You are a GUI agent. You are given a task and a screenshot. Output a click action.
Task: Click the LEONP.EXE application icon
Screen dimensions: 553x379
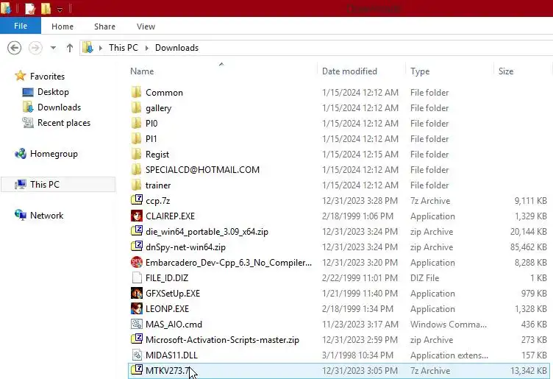(x=137, y=308)
